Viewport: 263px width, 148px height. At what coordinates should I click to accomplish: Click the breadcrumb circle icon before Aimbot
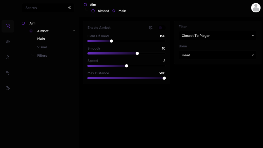tap(93, 11)
